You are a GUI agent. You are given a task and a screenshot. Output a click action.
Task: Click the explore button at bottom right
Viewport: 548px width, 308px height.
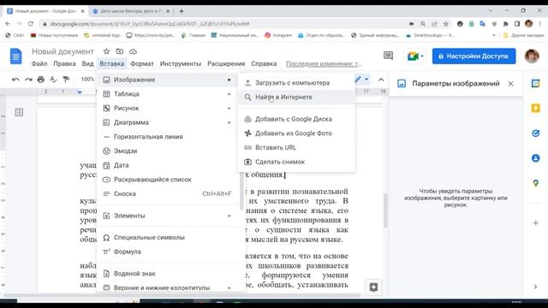373,287
